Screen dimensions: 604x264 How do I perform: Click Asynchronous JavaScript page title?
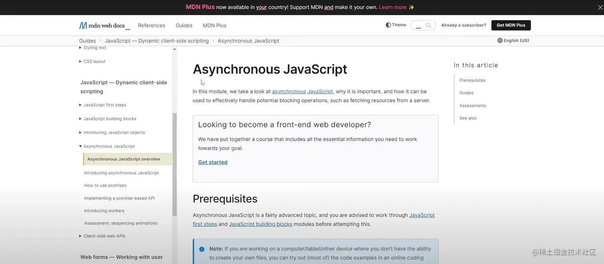[x=270, y=69]
